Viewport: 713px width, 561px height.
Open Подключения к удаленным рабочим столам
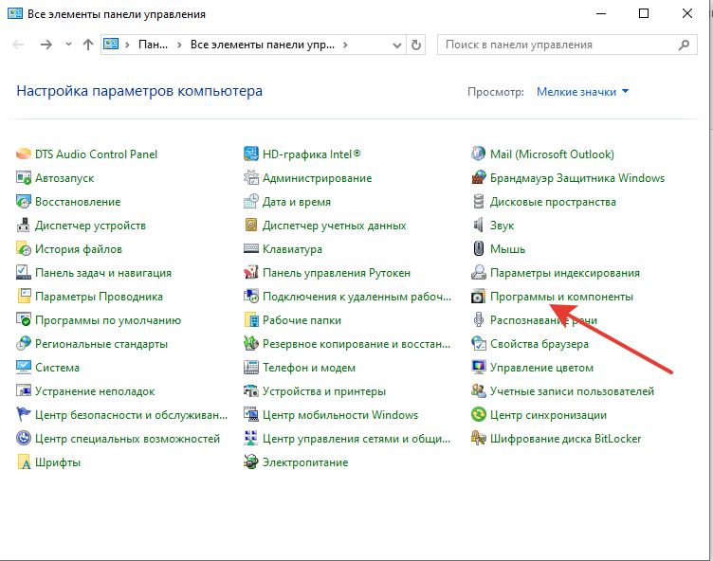356,297
